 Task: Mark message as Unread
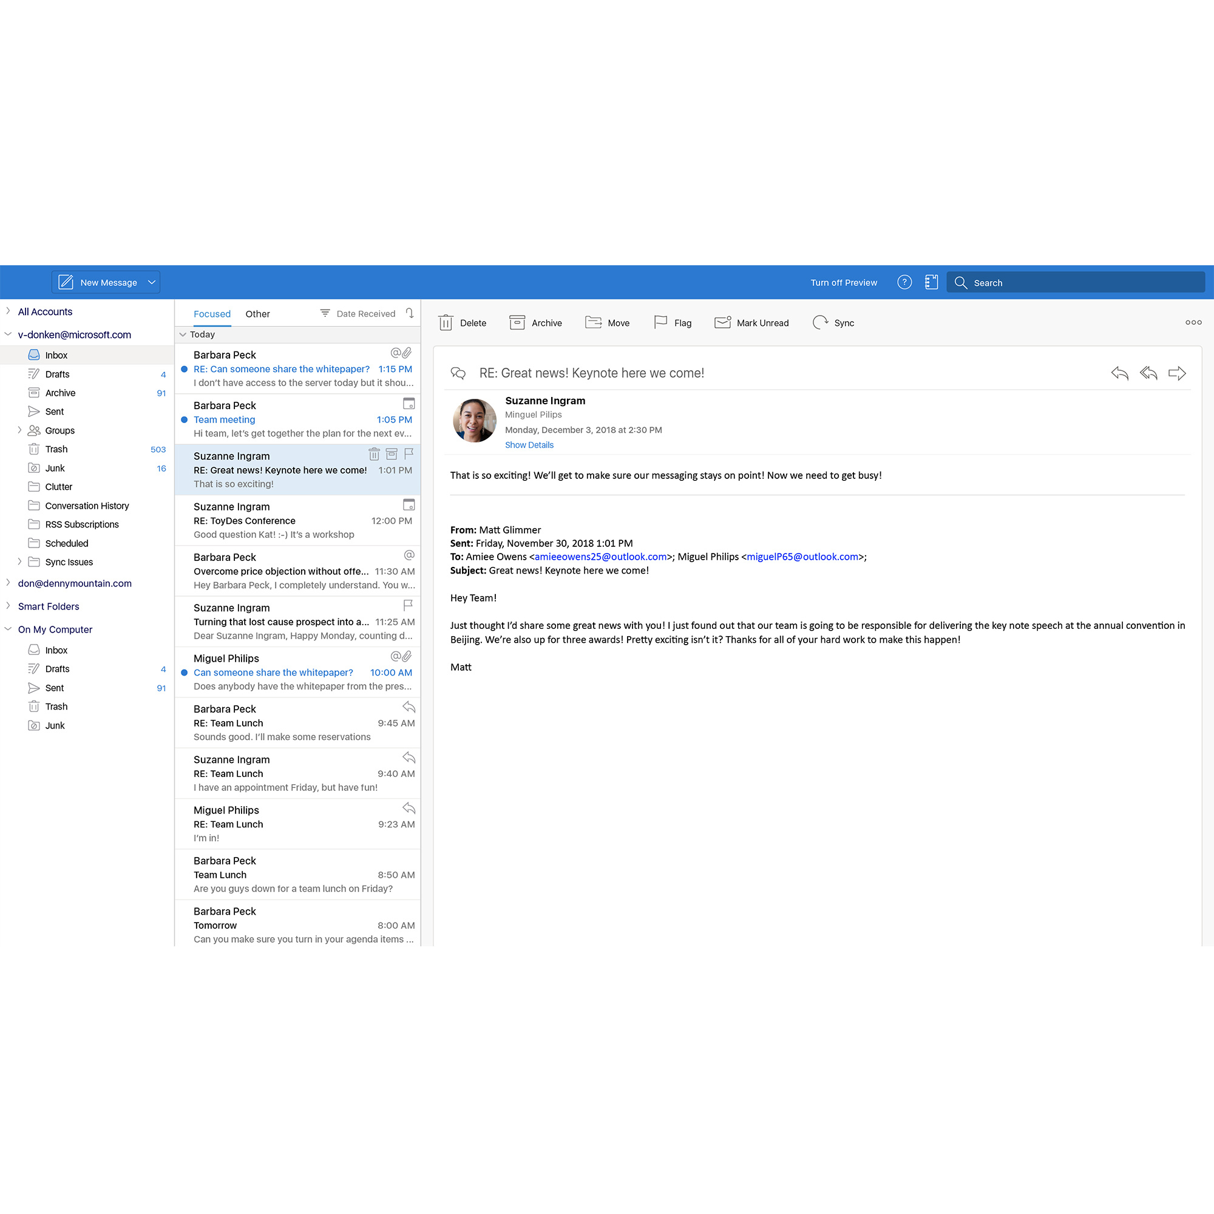pyautogui.click(x=751, y=323)
